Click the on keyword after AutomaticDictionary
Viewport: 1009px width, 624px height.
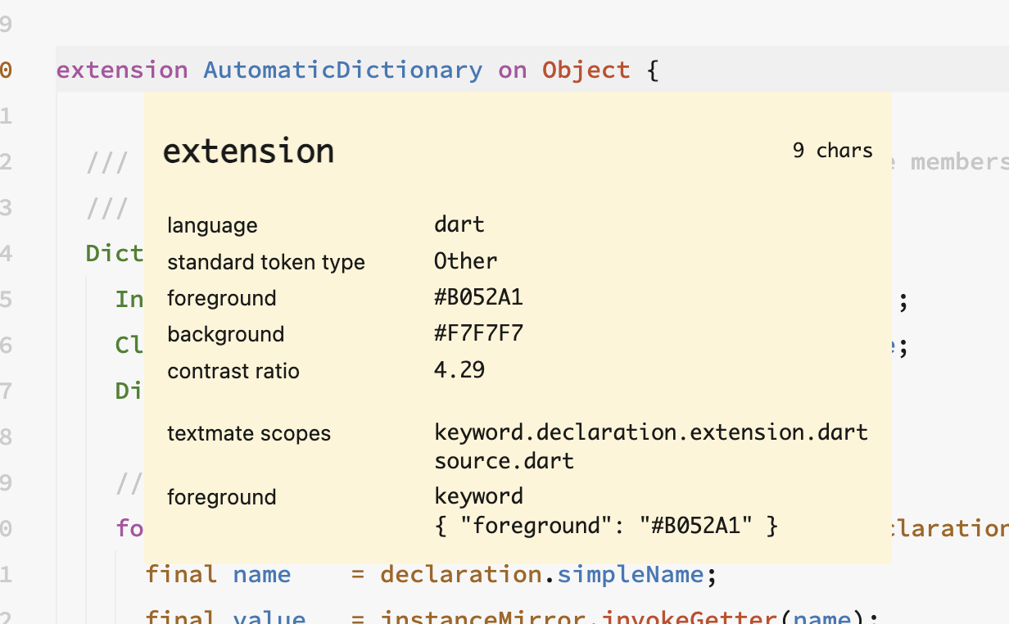pos(511,70)
